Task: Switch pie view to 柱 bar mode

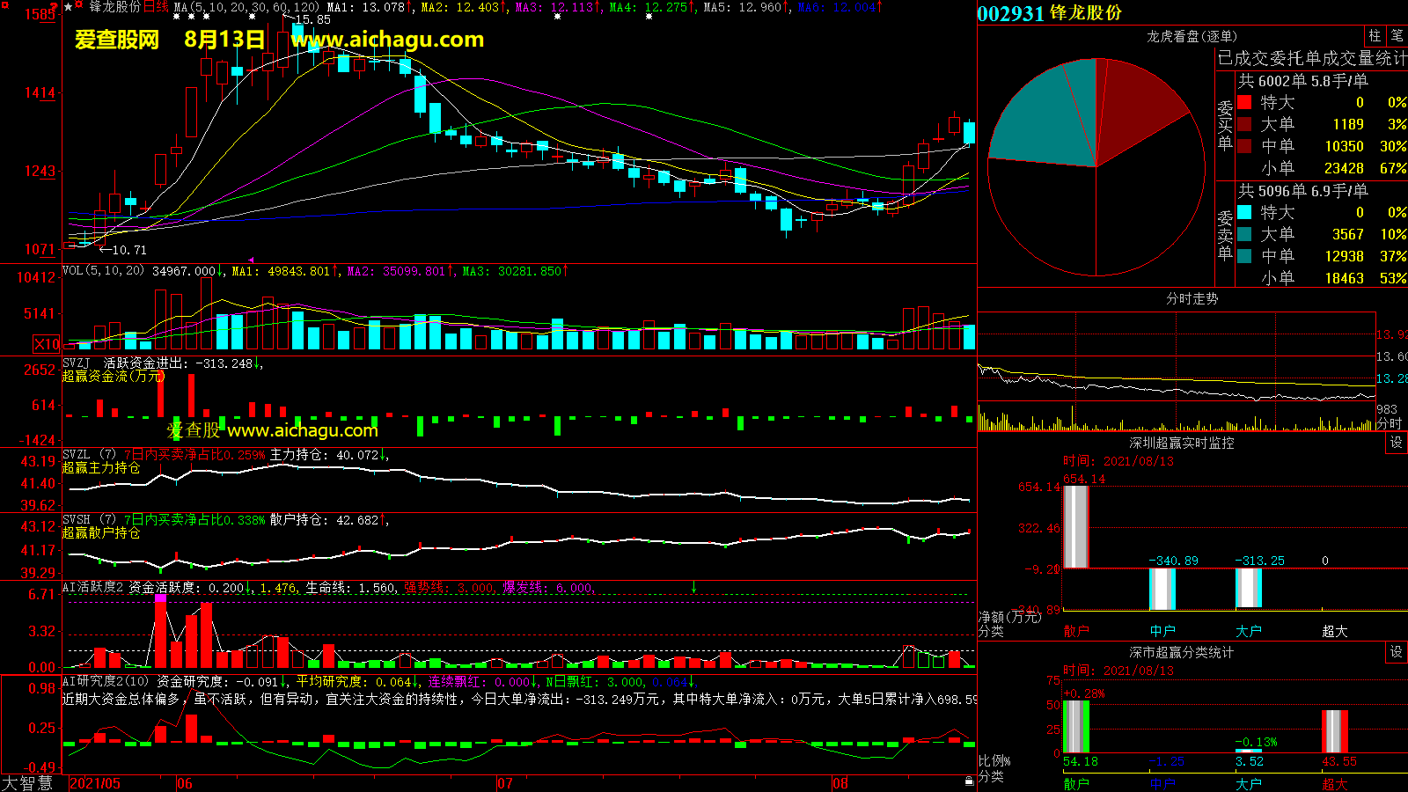Action: pyautogui.click(x=1375, y=36)
